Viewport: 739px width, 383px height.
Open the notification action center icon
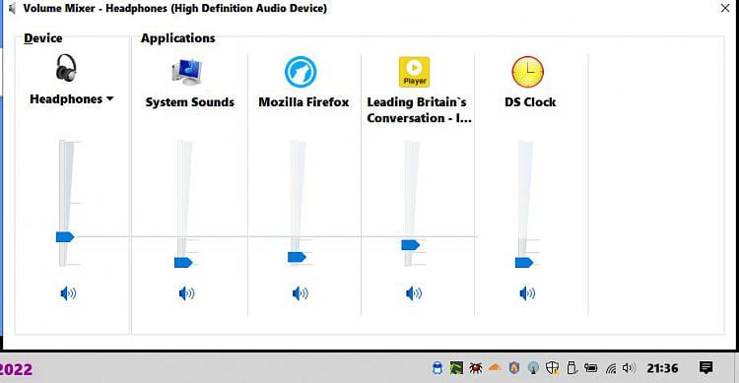coord(706,367)
